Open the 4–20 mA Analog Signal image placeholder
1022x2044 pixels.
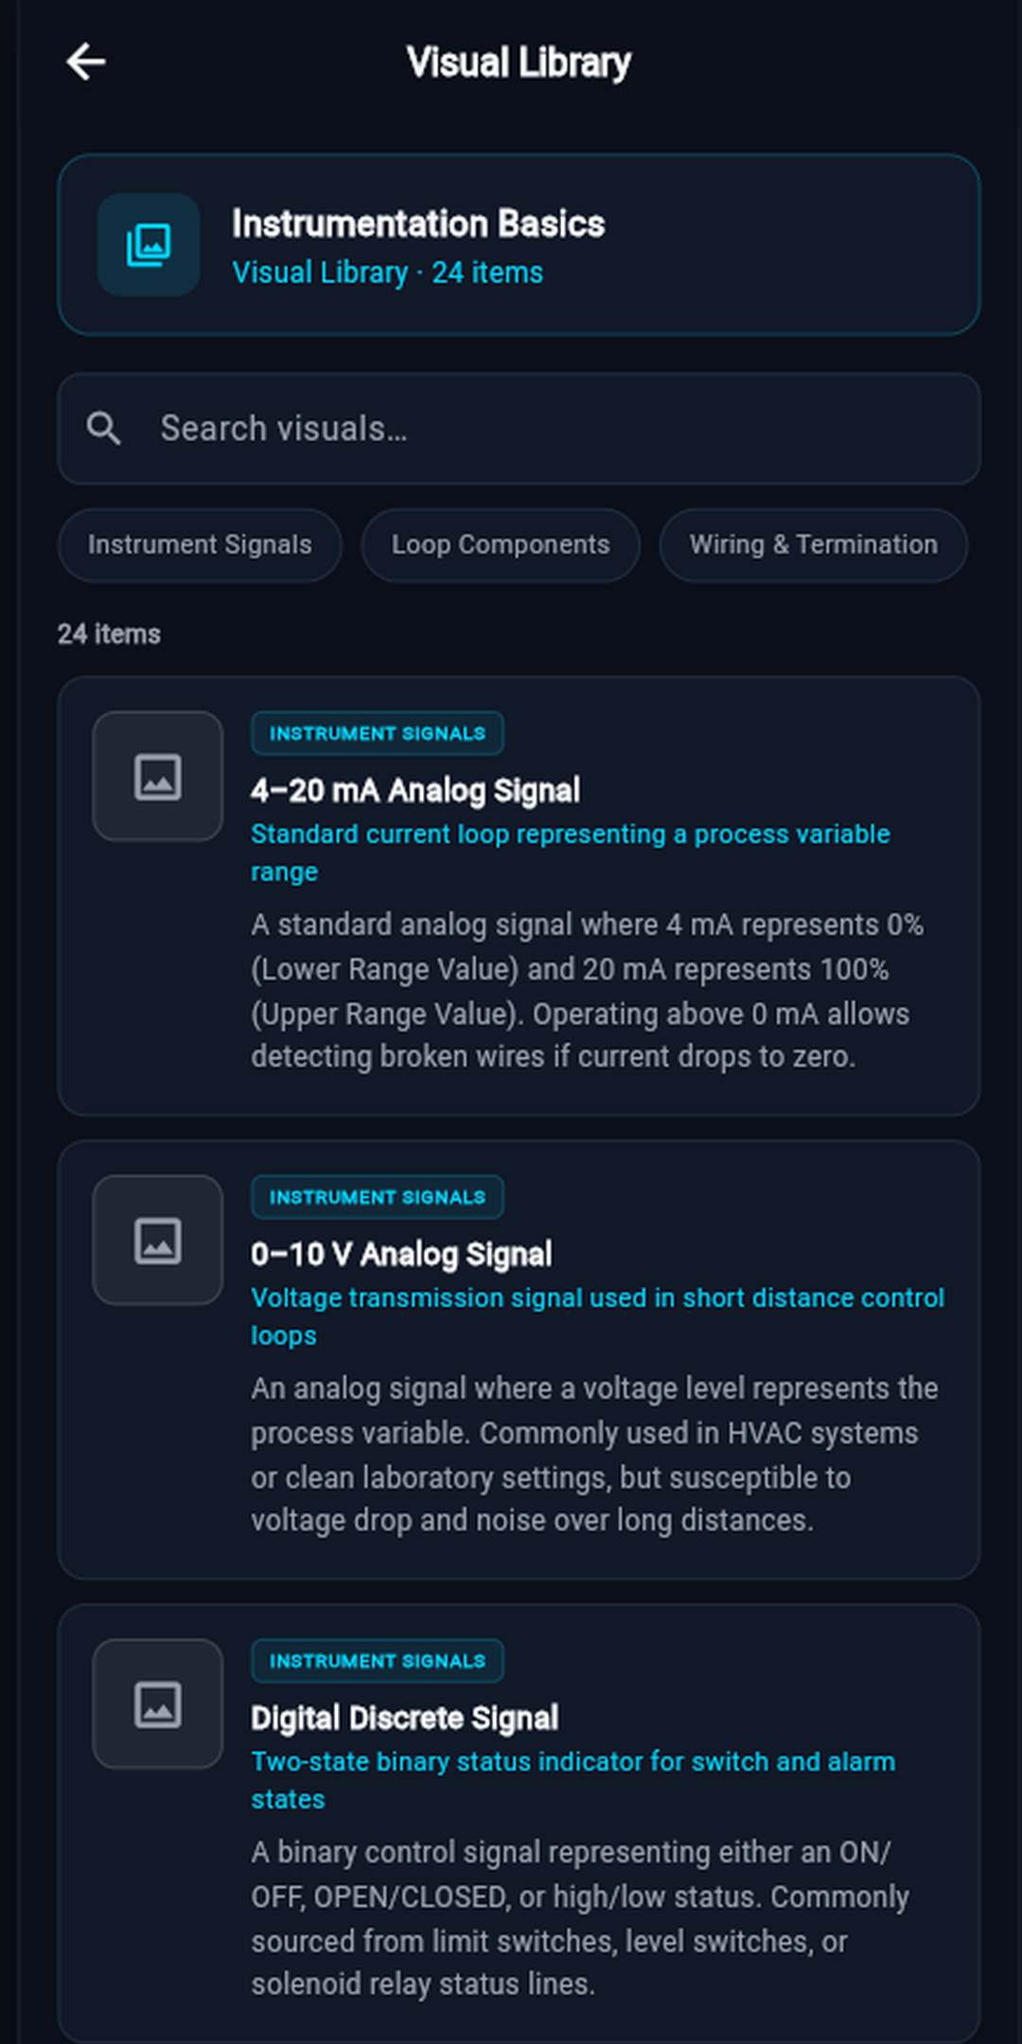158,776
